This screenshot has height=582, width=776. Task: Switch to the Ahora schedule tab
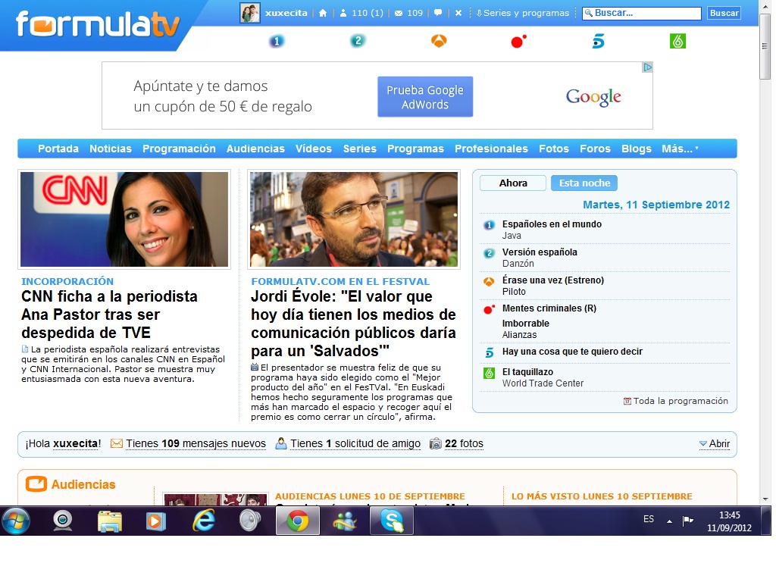513,183
